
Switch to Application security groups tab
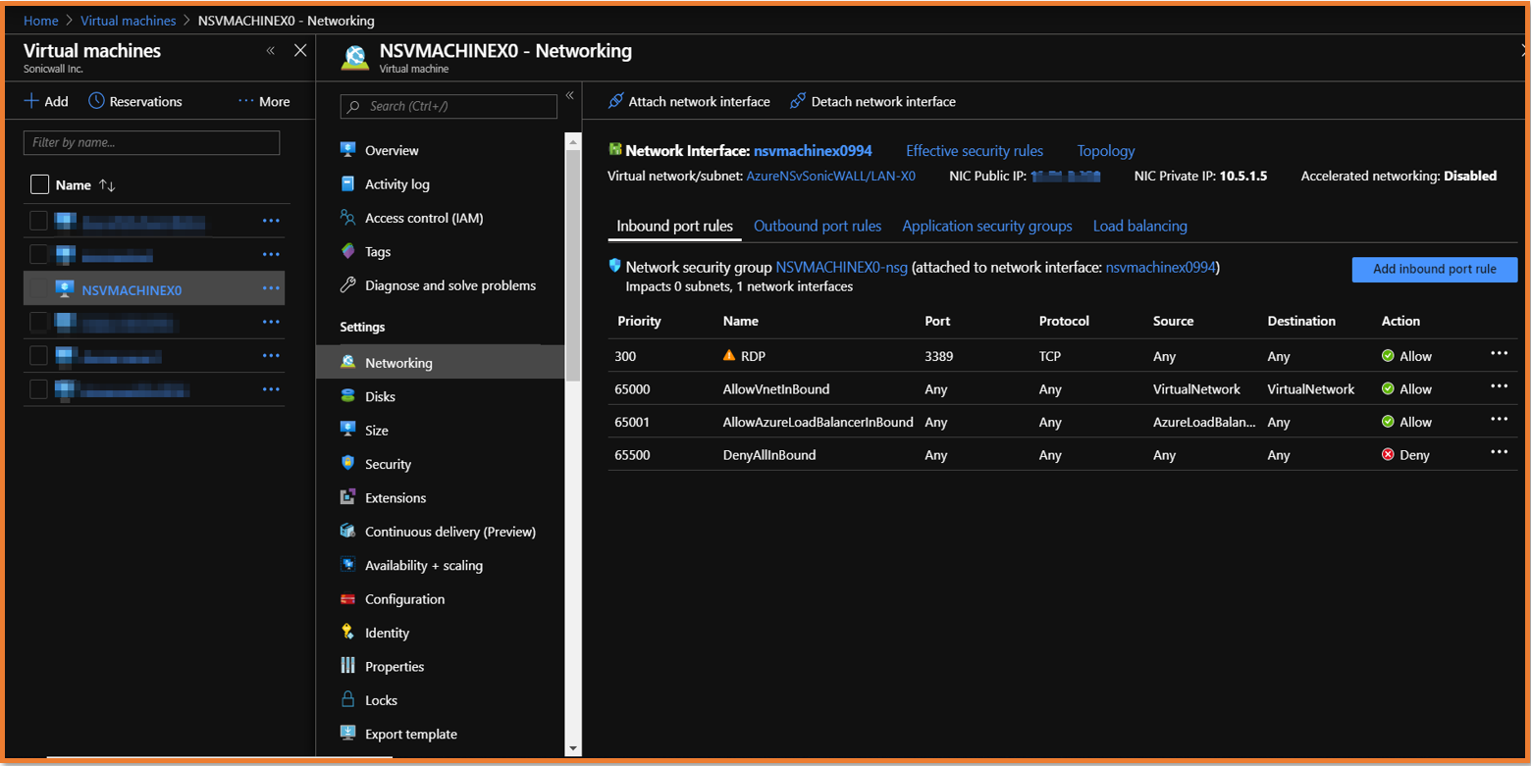tap(987, 227)
